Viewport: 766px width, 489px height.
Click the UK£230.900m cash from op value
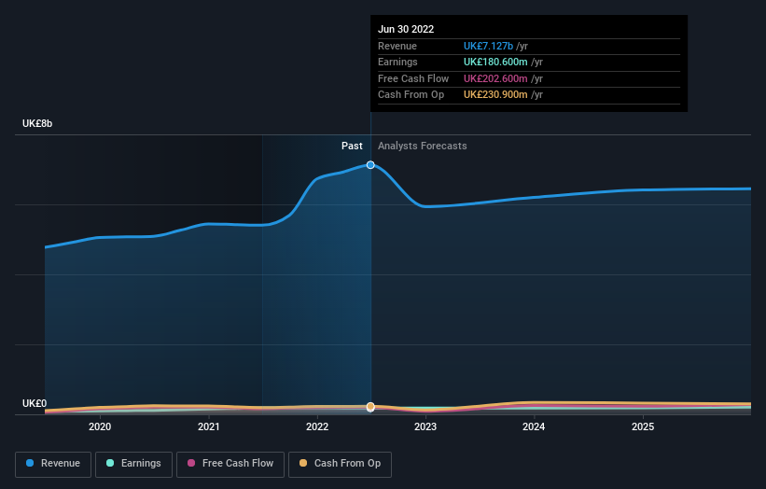click(495, 95)
